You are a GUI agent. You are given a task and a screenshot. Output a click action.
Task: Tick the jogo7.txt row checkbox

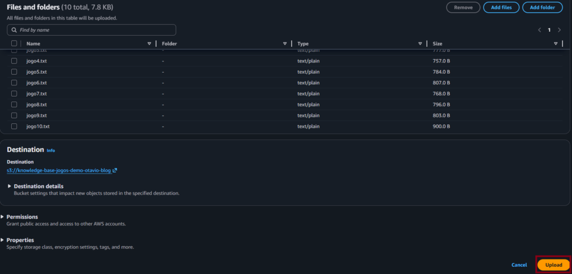(14, 94)
